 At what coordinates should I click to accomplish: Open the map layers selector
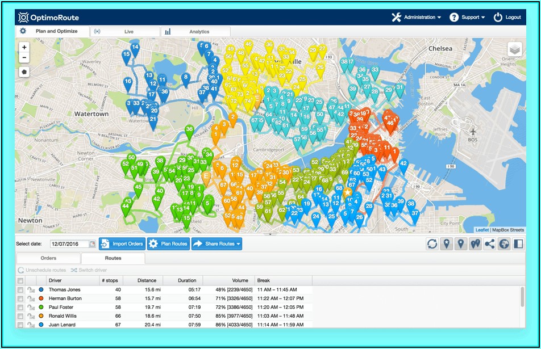point(515,49)
